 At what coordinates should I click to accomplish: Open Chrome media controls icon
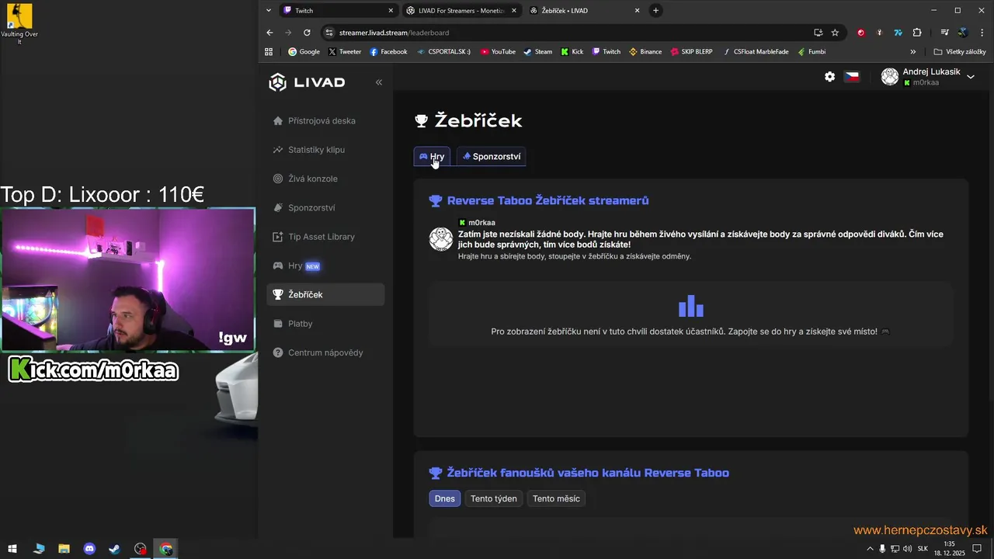click(944, 33)
